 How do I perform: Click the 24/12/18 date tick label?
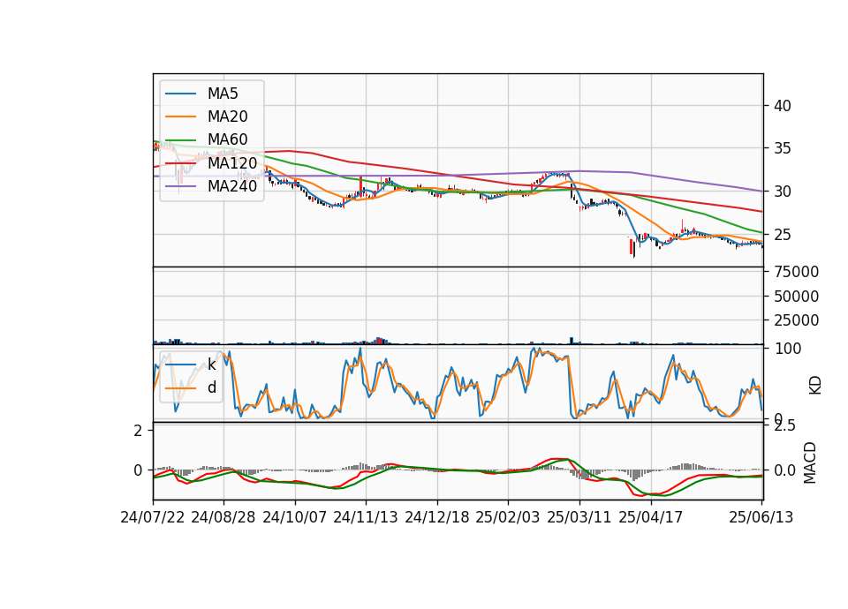[x=437, y=517]
